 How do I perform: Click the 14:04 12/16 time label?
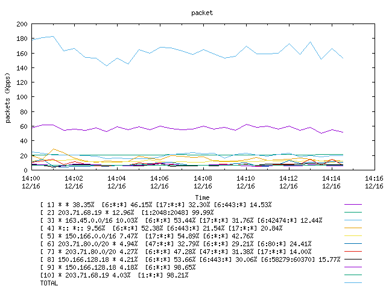[x=116, y=182]
